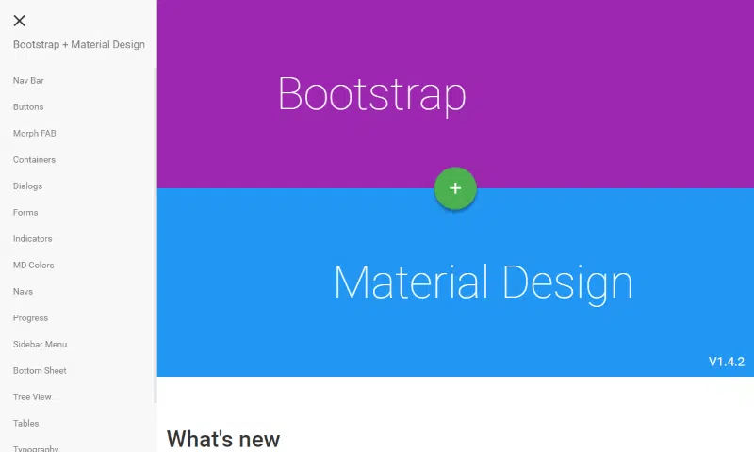This screenshot has width=754, height=452.
Task: Select MD Colors in the sidebar
Action: click(x=34, y=266)
